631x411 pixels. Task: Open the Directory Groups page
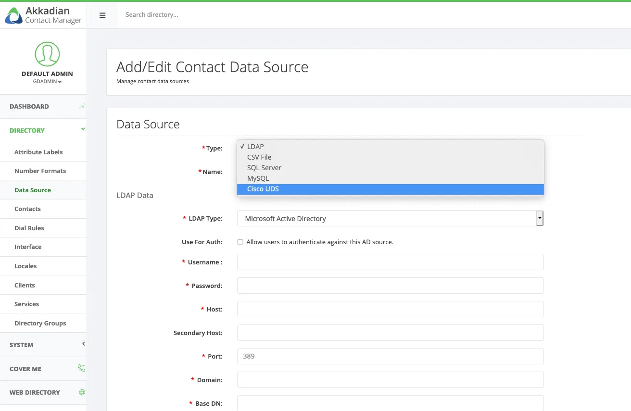coord(40,323)
